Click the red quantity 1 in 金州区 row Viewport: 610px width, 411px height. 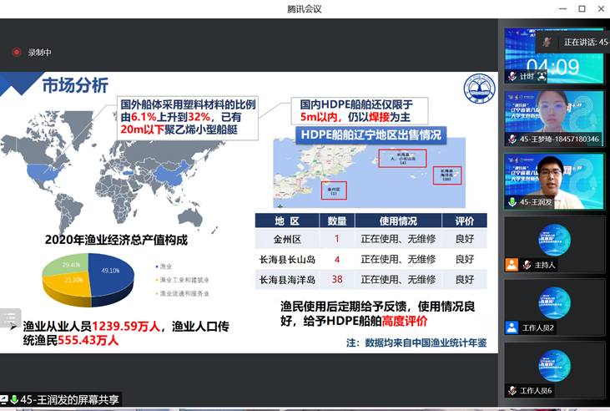coord(337,238)
